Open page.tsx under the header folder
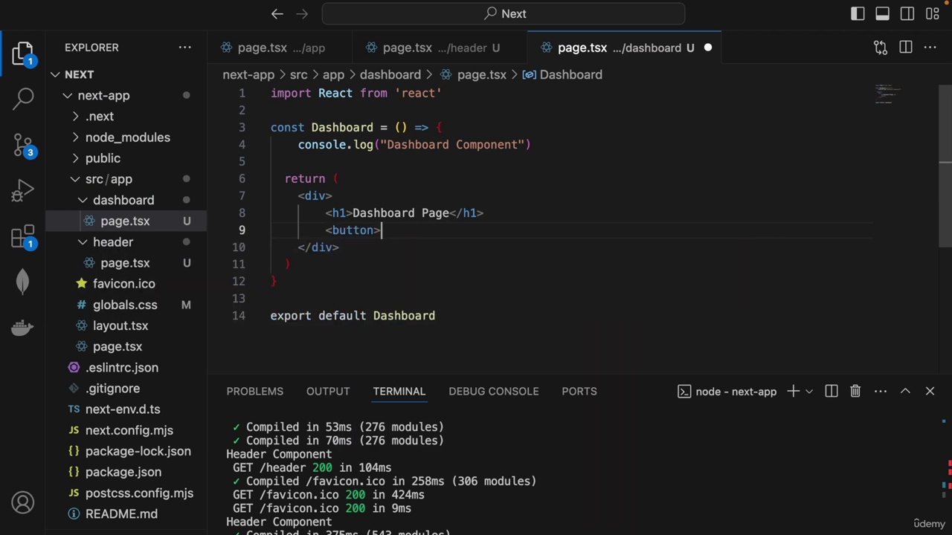 tap(126, 263)
